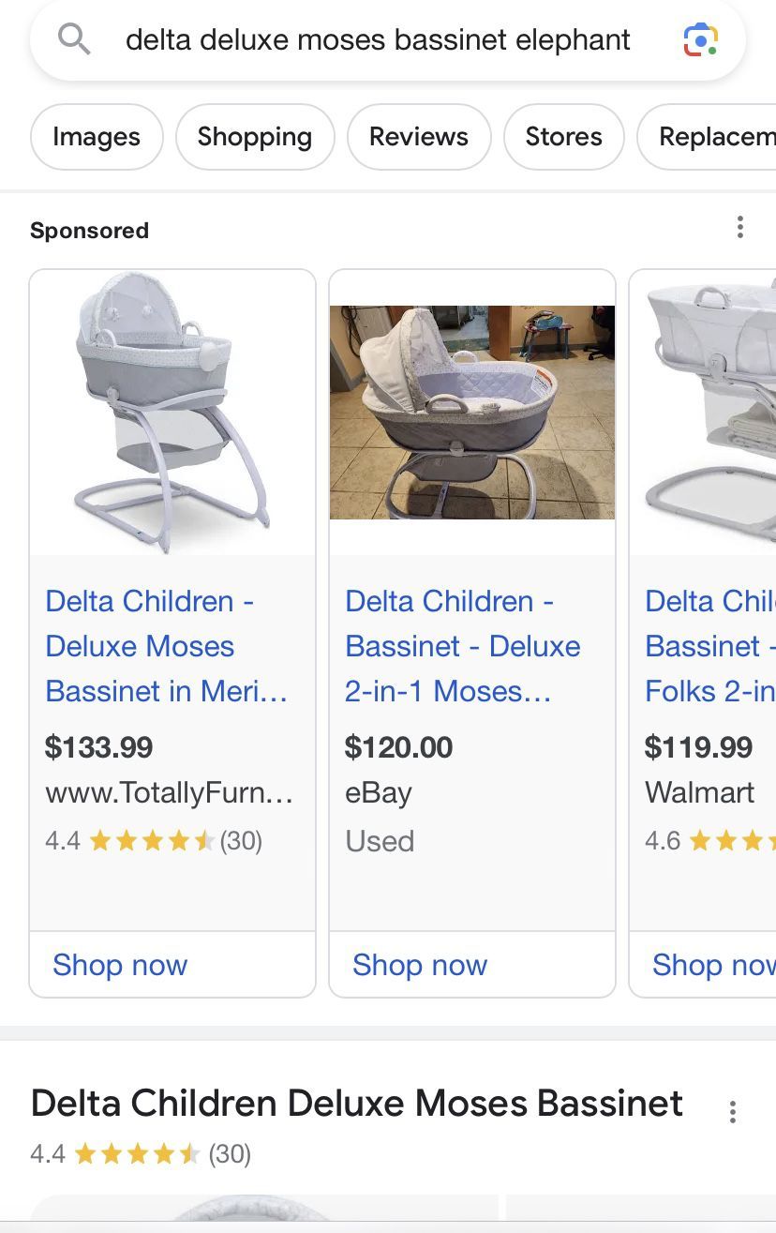Viewport: 776px width, 1233px height.
Task: Open the Delta Children Deluxe Moses Bassinet link
Action: coord(354,1104)
